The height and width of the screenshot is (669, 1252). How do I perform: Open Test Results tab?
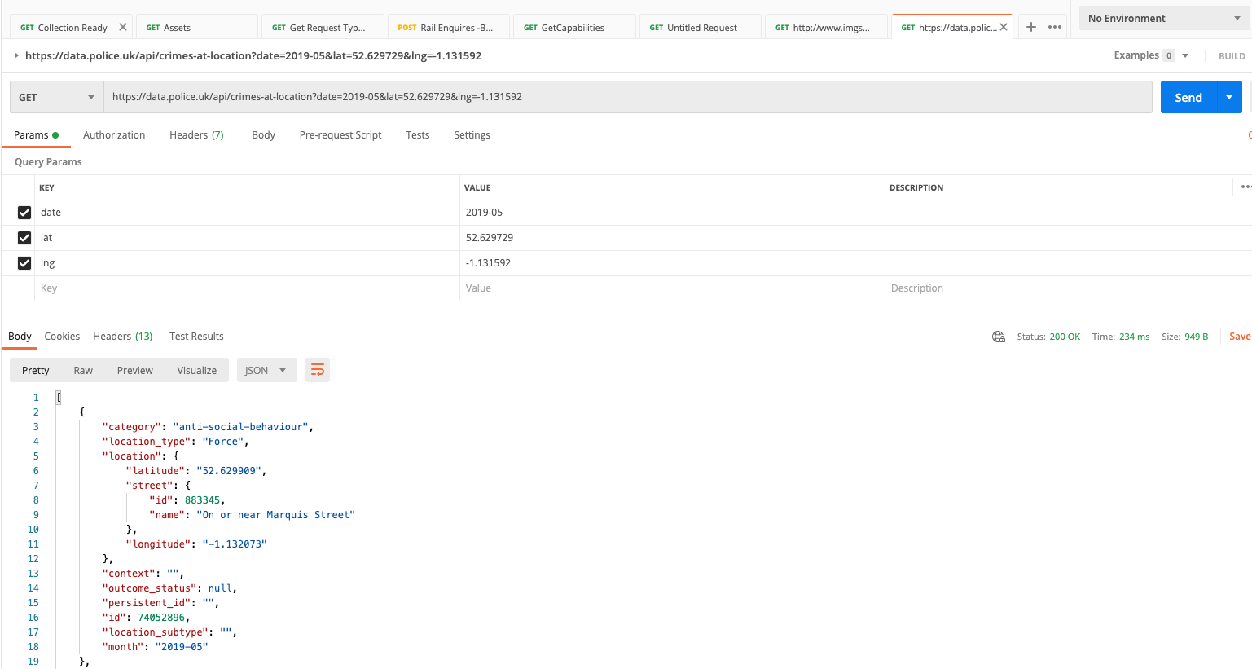click(196, 337)
